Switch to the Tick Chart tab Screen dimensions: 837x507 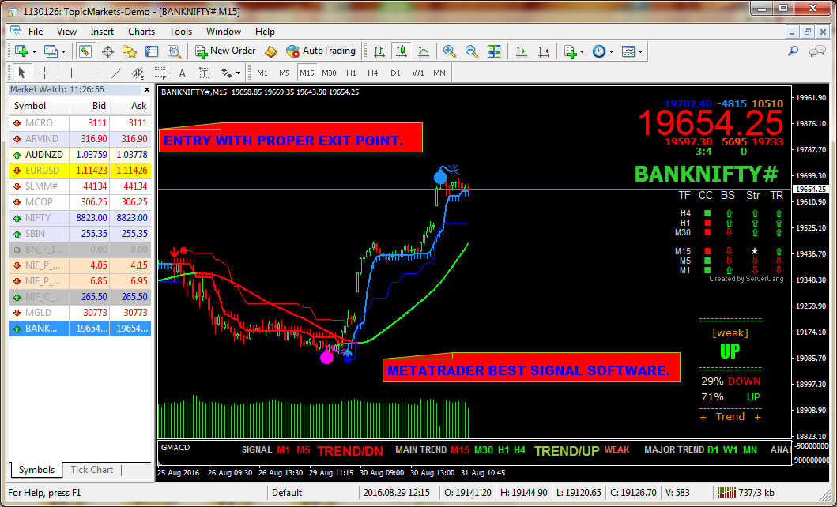point(92,470)
